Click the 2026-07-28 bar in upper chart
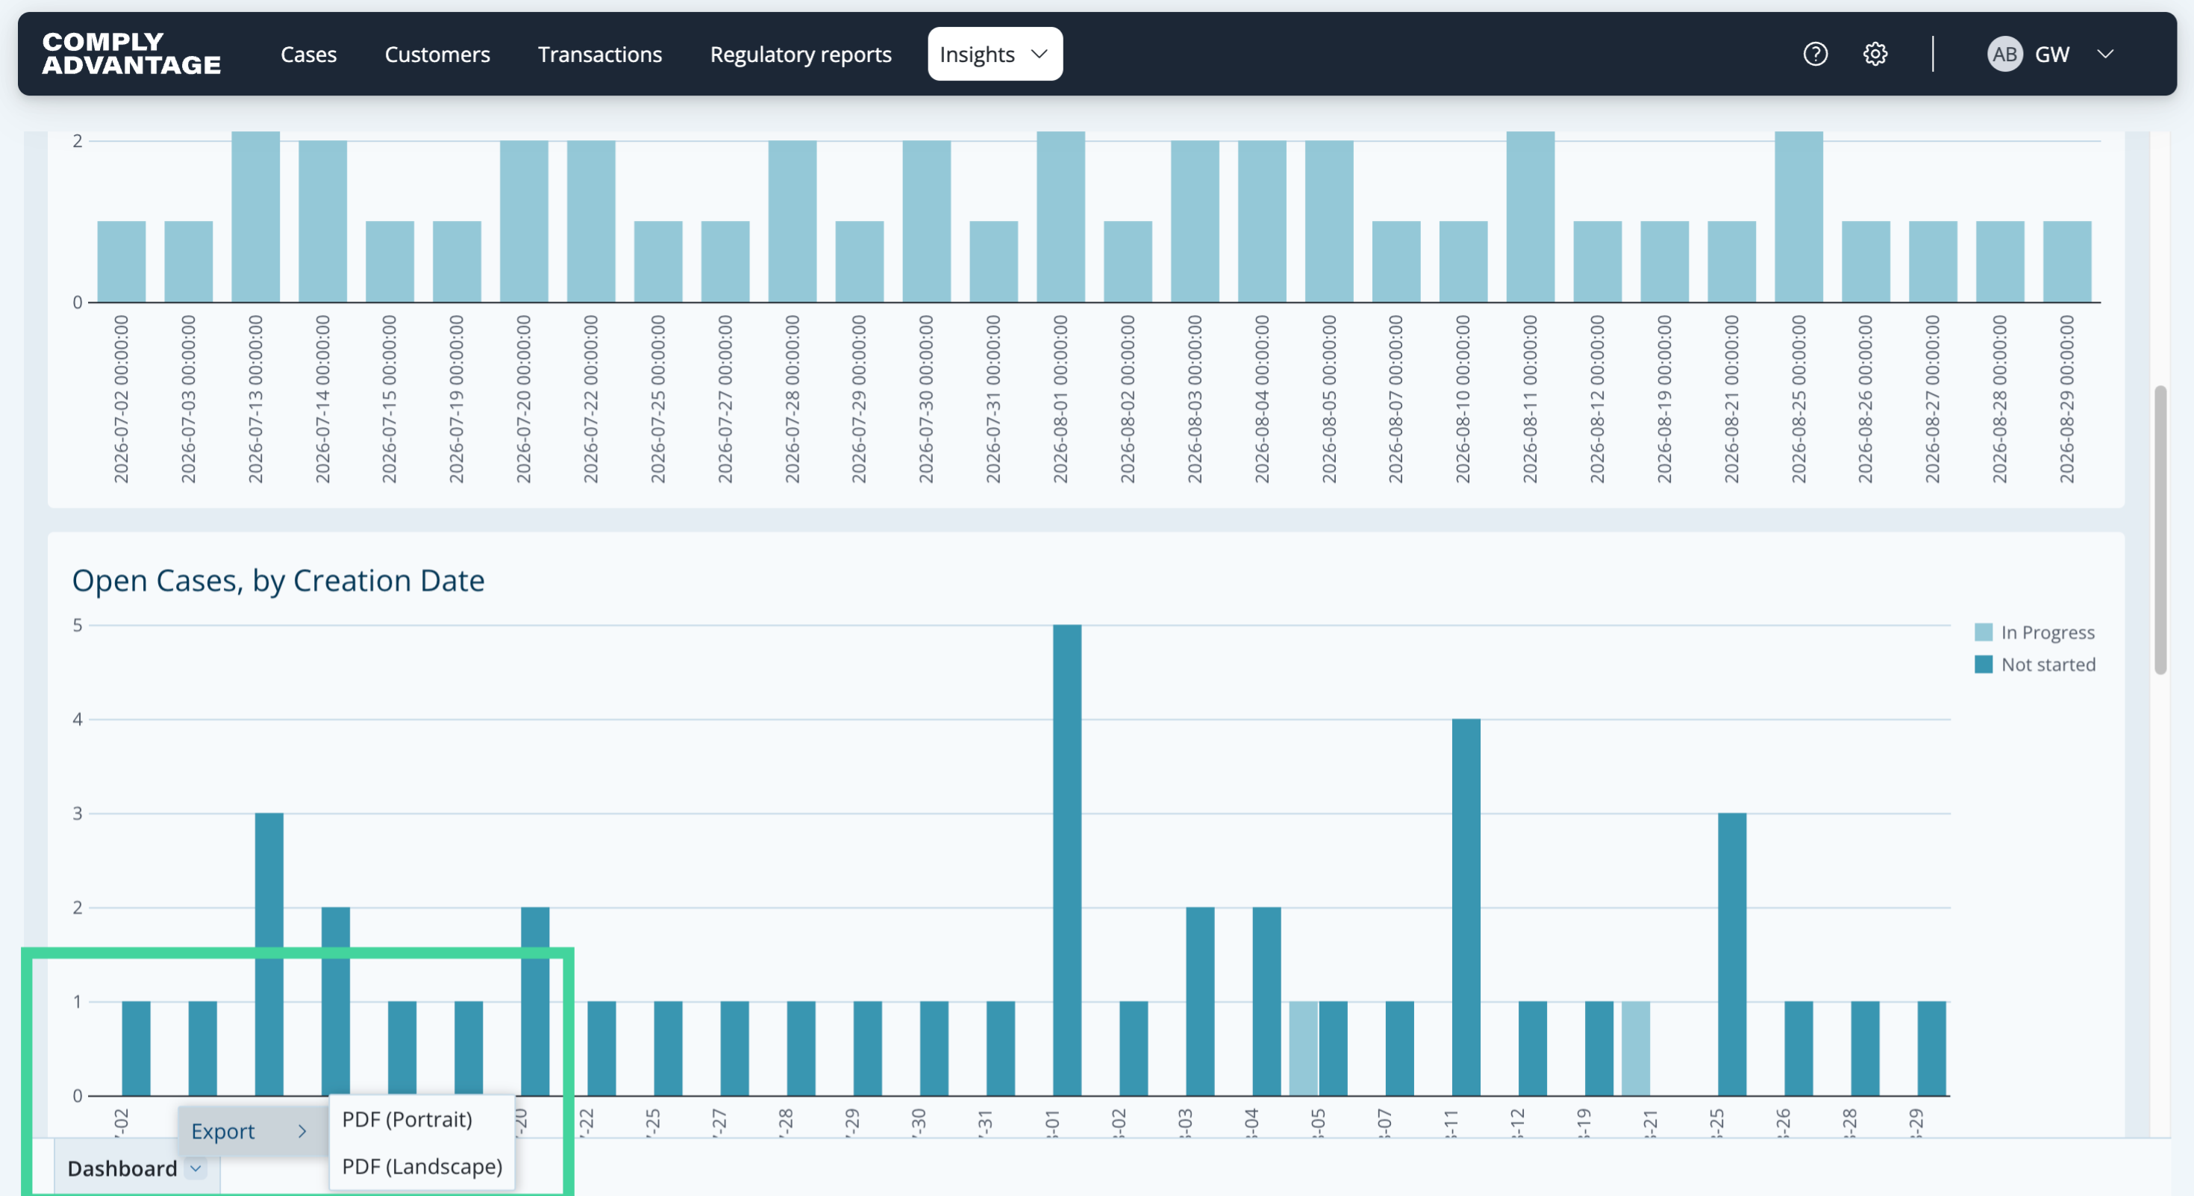Viewport: 2194px width, 1196px height. 792,222
